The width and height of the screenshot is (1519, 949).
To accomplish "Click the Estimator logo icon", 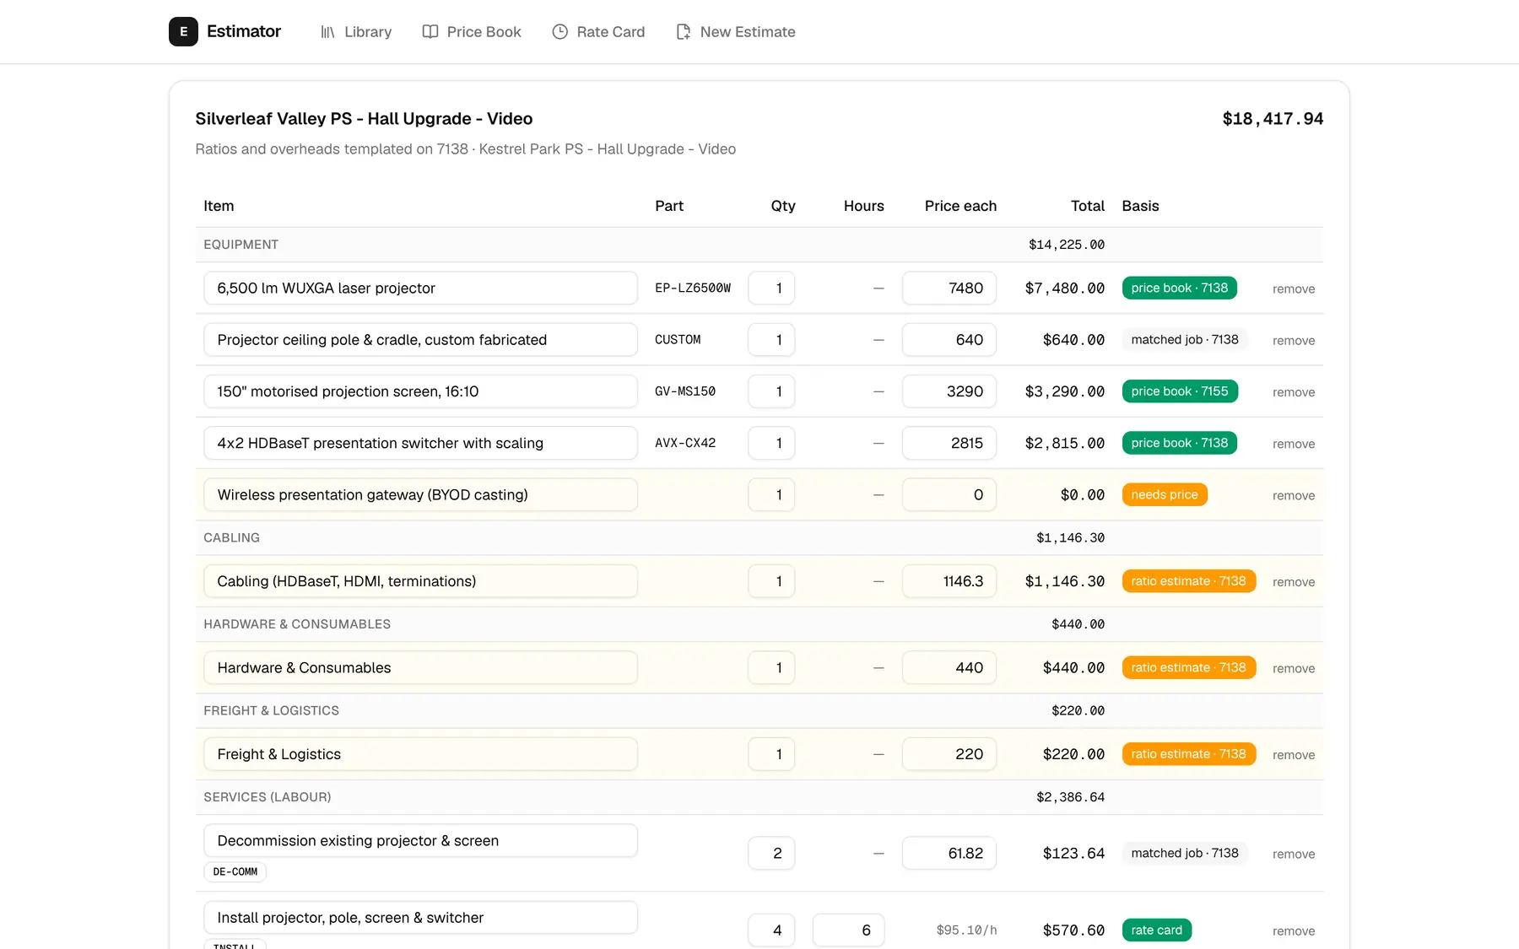I will pos(183,31).
